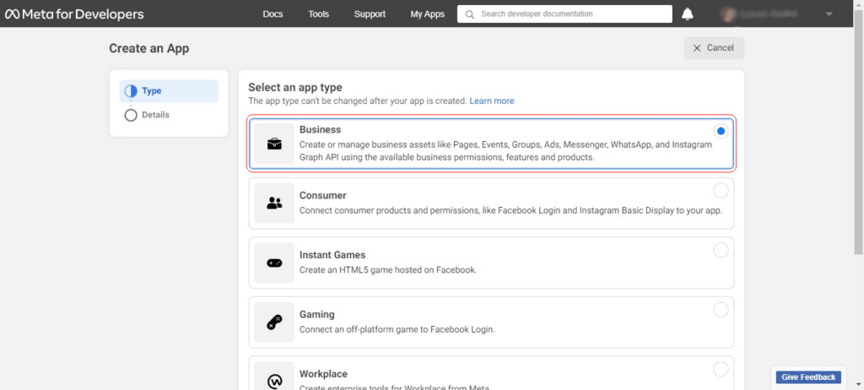Focus the Search developer documentation field
The width and height of the screenshot is (864, 390).
(x=564, y=14)
